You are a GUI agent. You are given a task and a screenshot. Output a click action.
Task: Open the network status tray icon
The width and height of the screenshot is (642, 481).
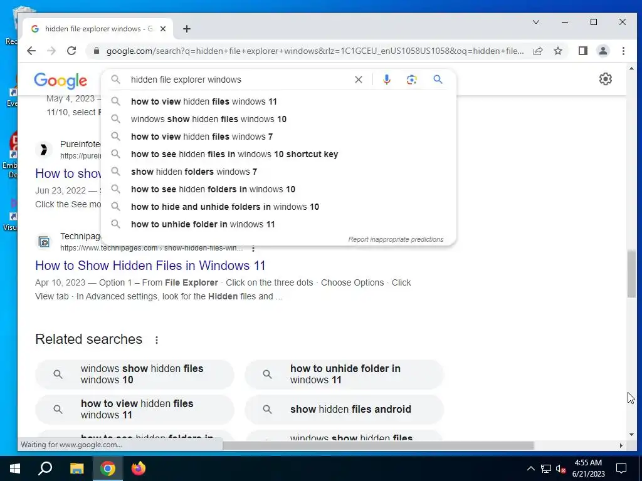(x=546, y=468)
